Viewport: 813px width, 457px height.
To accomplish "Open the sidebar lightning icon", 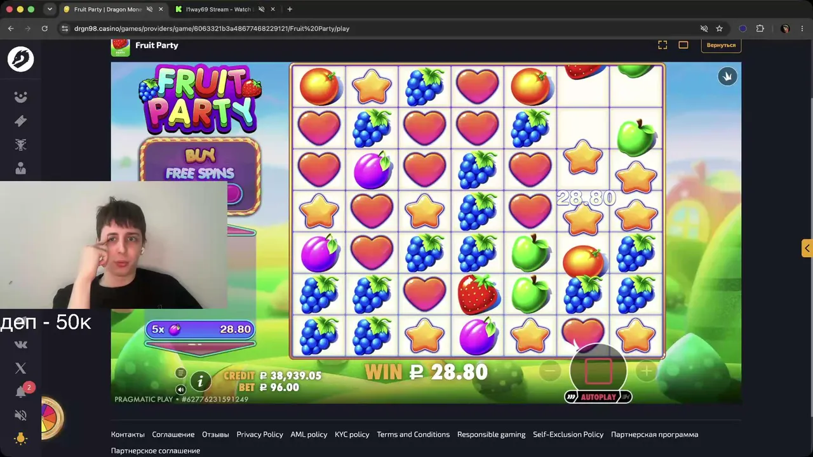I will click(x=20, y=121).
